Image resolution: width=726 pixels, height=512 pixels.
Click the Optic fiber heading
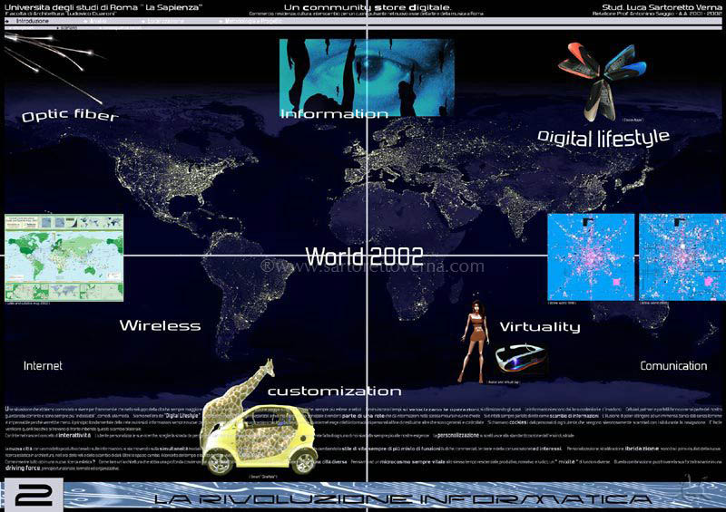(70, 116)
